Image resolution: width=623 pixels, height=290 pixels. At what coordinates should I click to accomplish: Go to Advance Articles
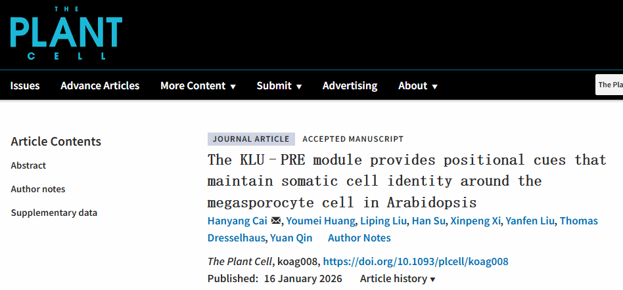click(100, 86)
